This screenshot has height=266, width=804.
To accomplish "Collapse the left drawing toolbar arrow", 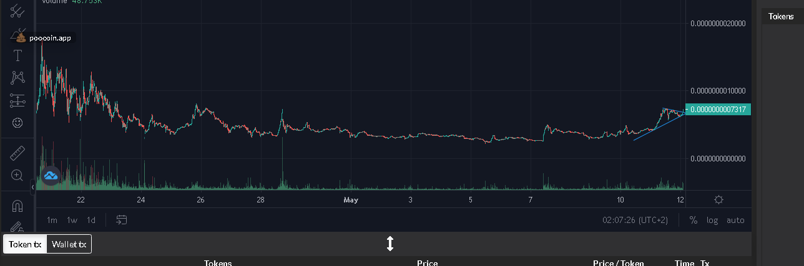I will tap(32, 186).
